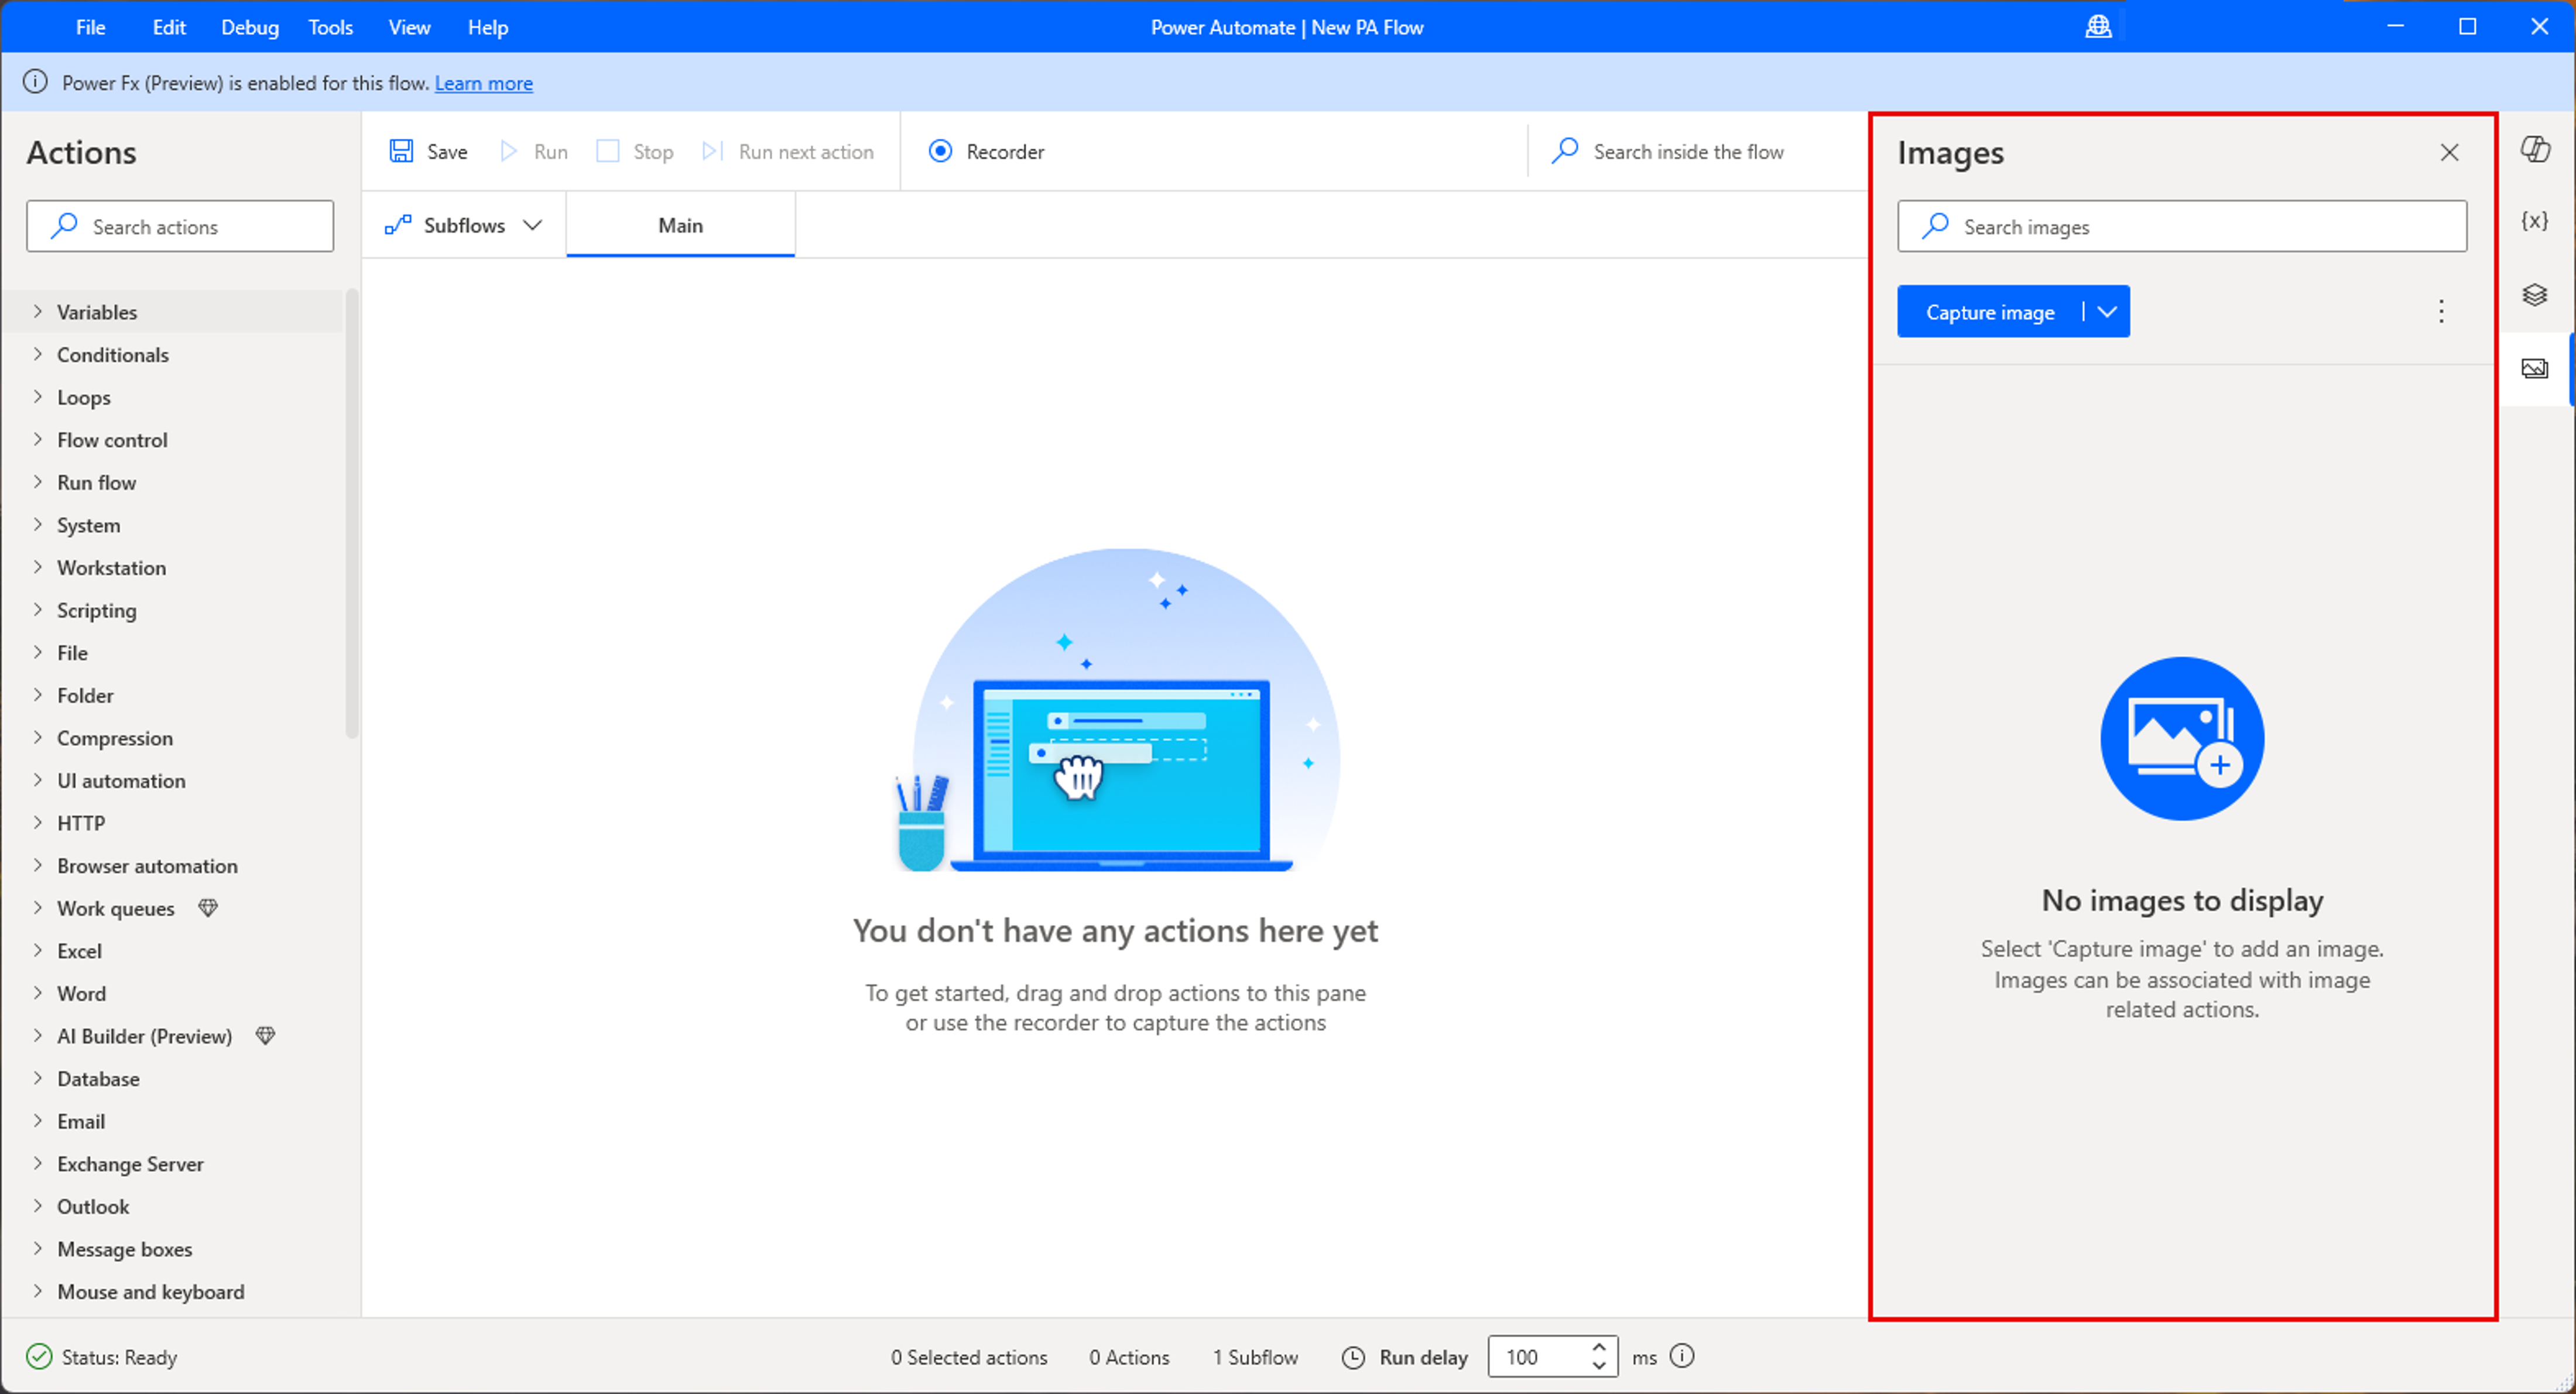Click the Learn more link
The height and width of the screenshot is (1394, 2576).
483,83
